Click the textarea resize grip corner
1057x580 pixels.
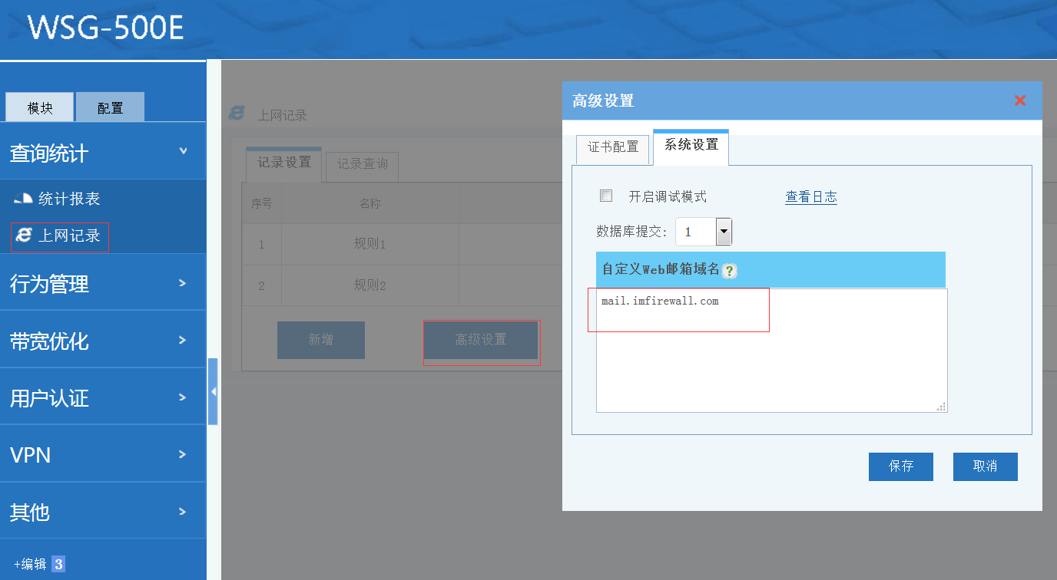click(x=941, y=407)
